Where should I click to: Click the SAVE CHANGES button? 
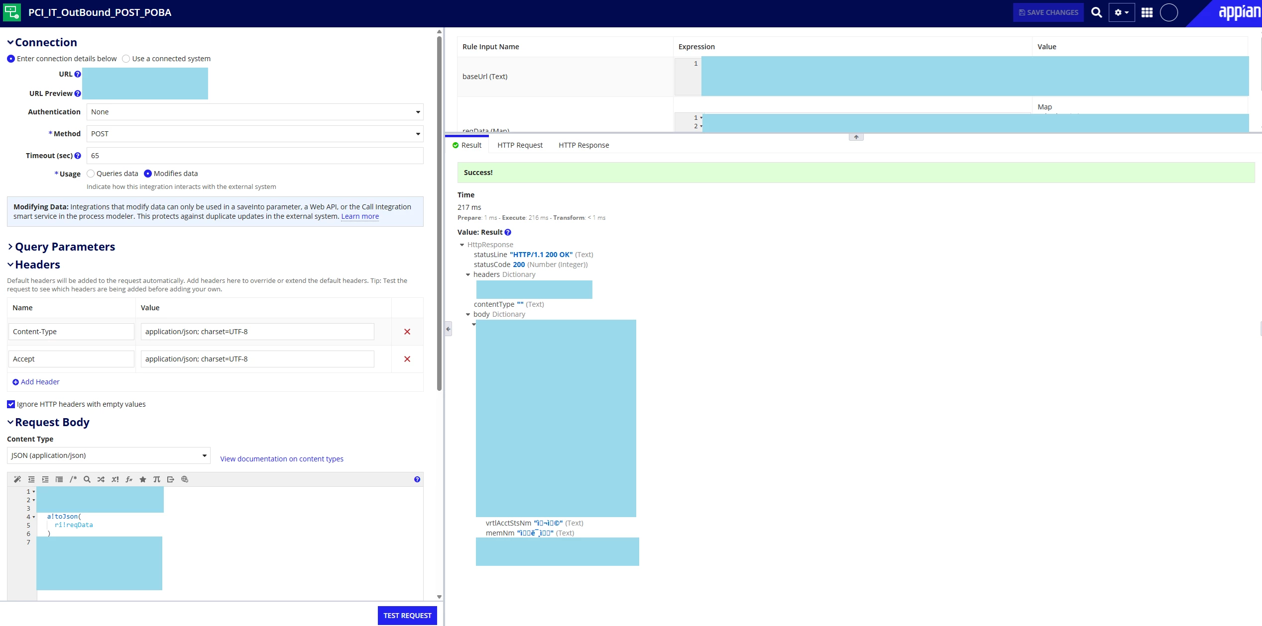tap(1048, 12)
